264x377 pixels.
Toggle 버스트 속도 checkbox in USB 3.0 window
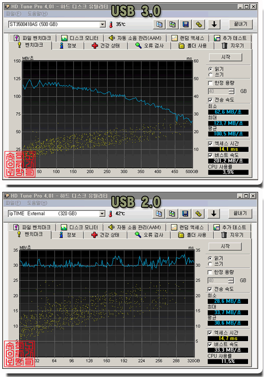coord(210,155)
